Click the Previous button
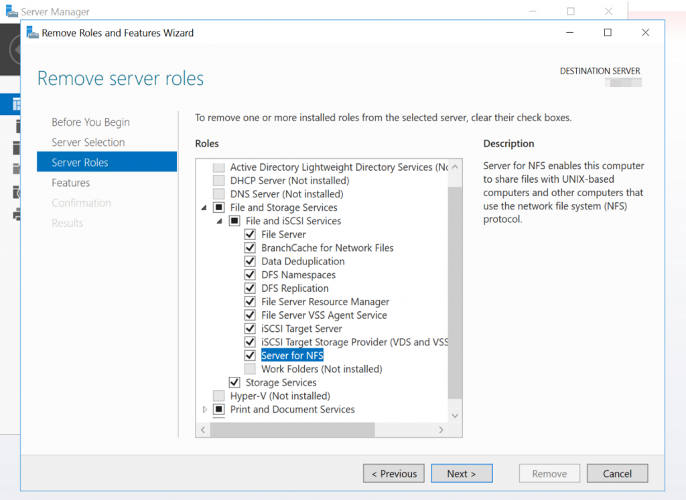The width and height of the screenshot is (686, 500). (x=394, y=473)
